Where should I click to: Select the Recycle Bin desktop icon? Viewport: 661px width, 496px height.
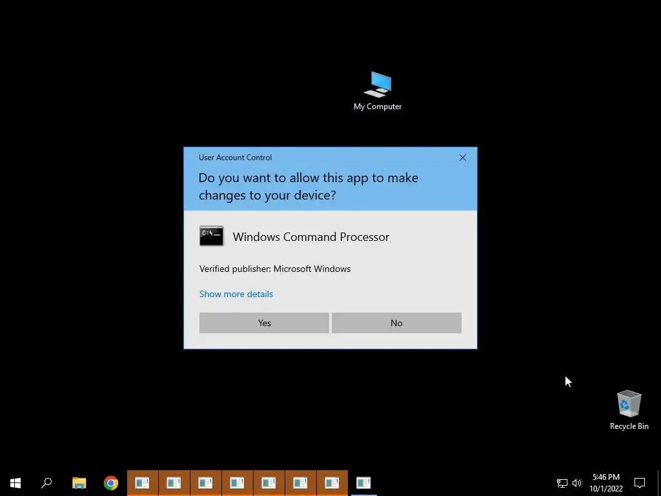629,409
